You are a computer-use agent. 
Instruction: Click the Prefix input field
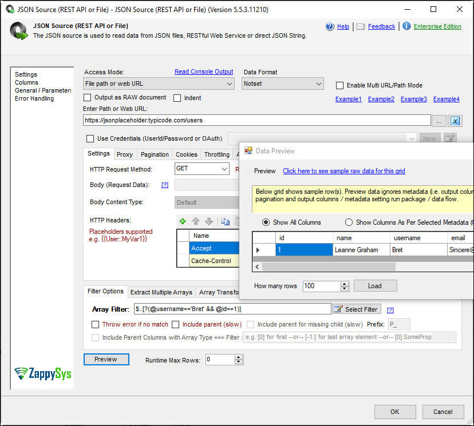point(399,325)
